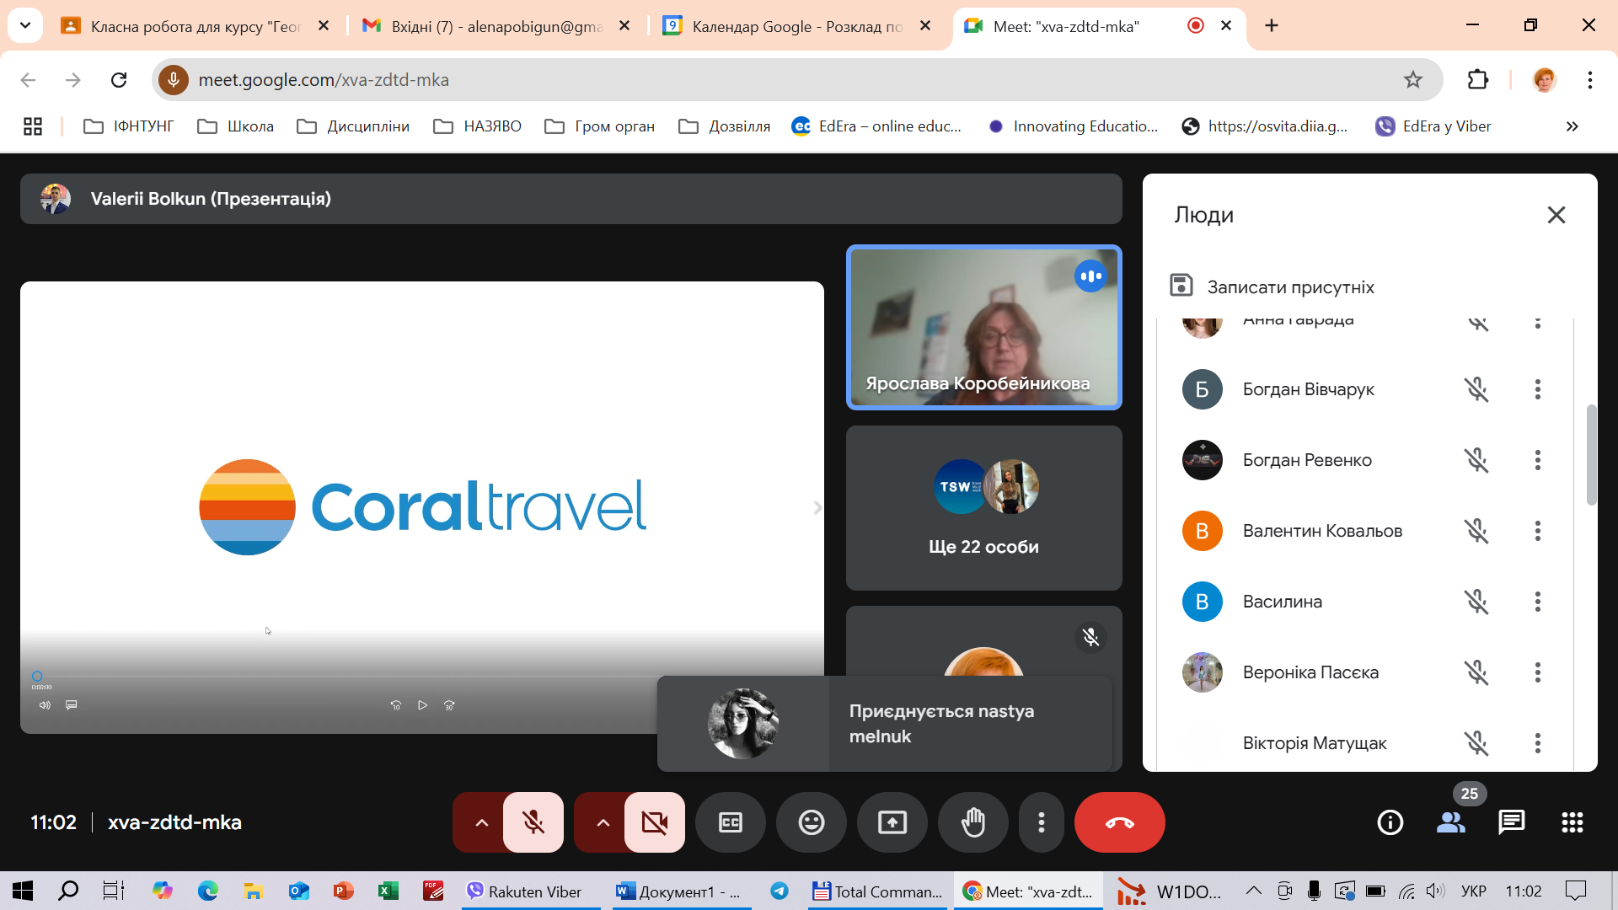Click the red leave call button
This screenshot has width=1618, height=910.
pos(1119,822)
